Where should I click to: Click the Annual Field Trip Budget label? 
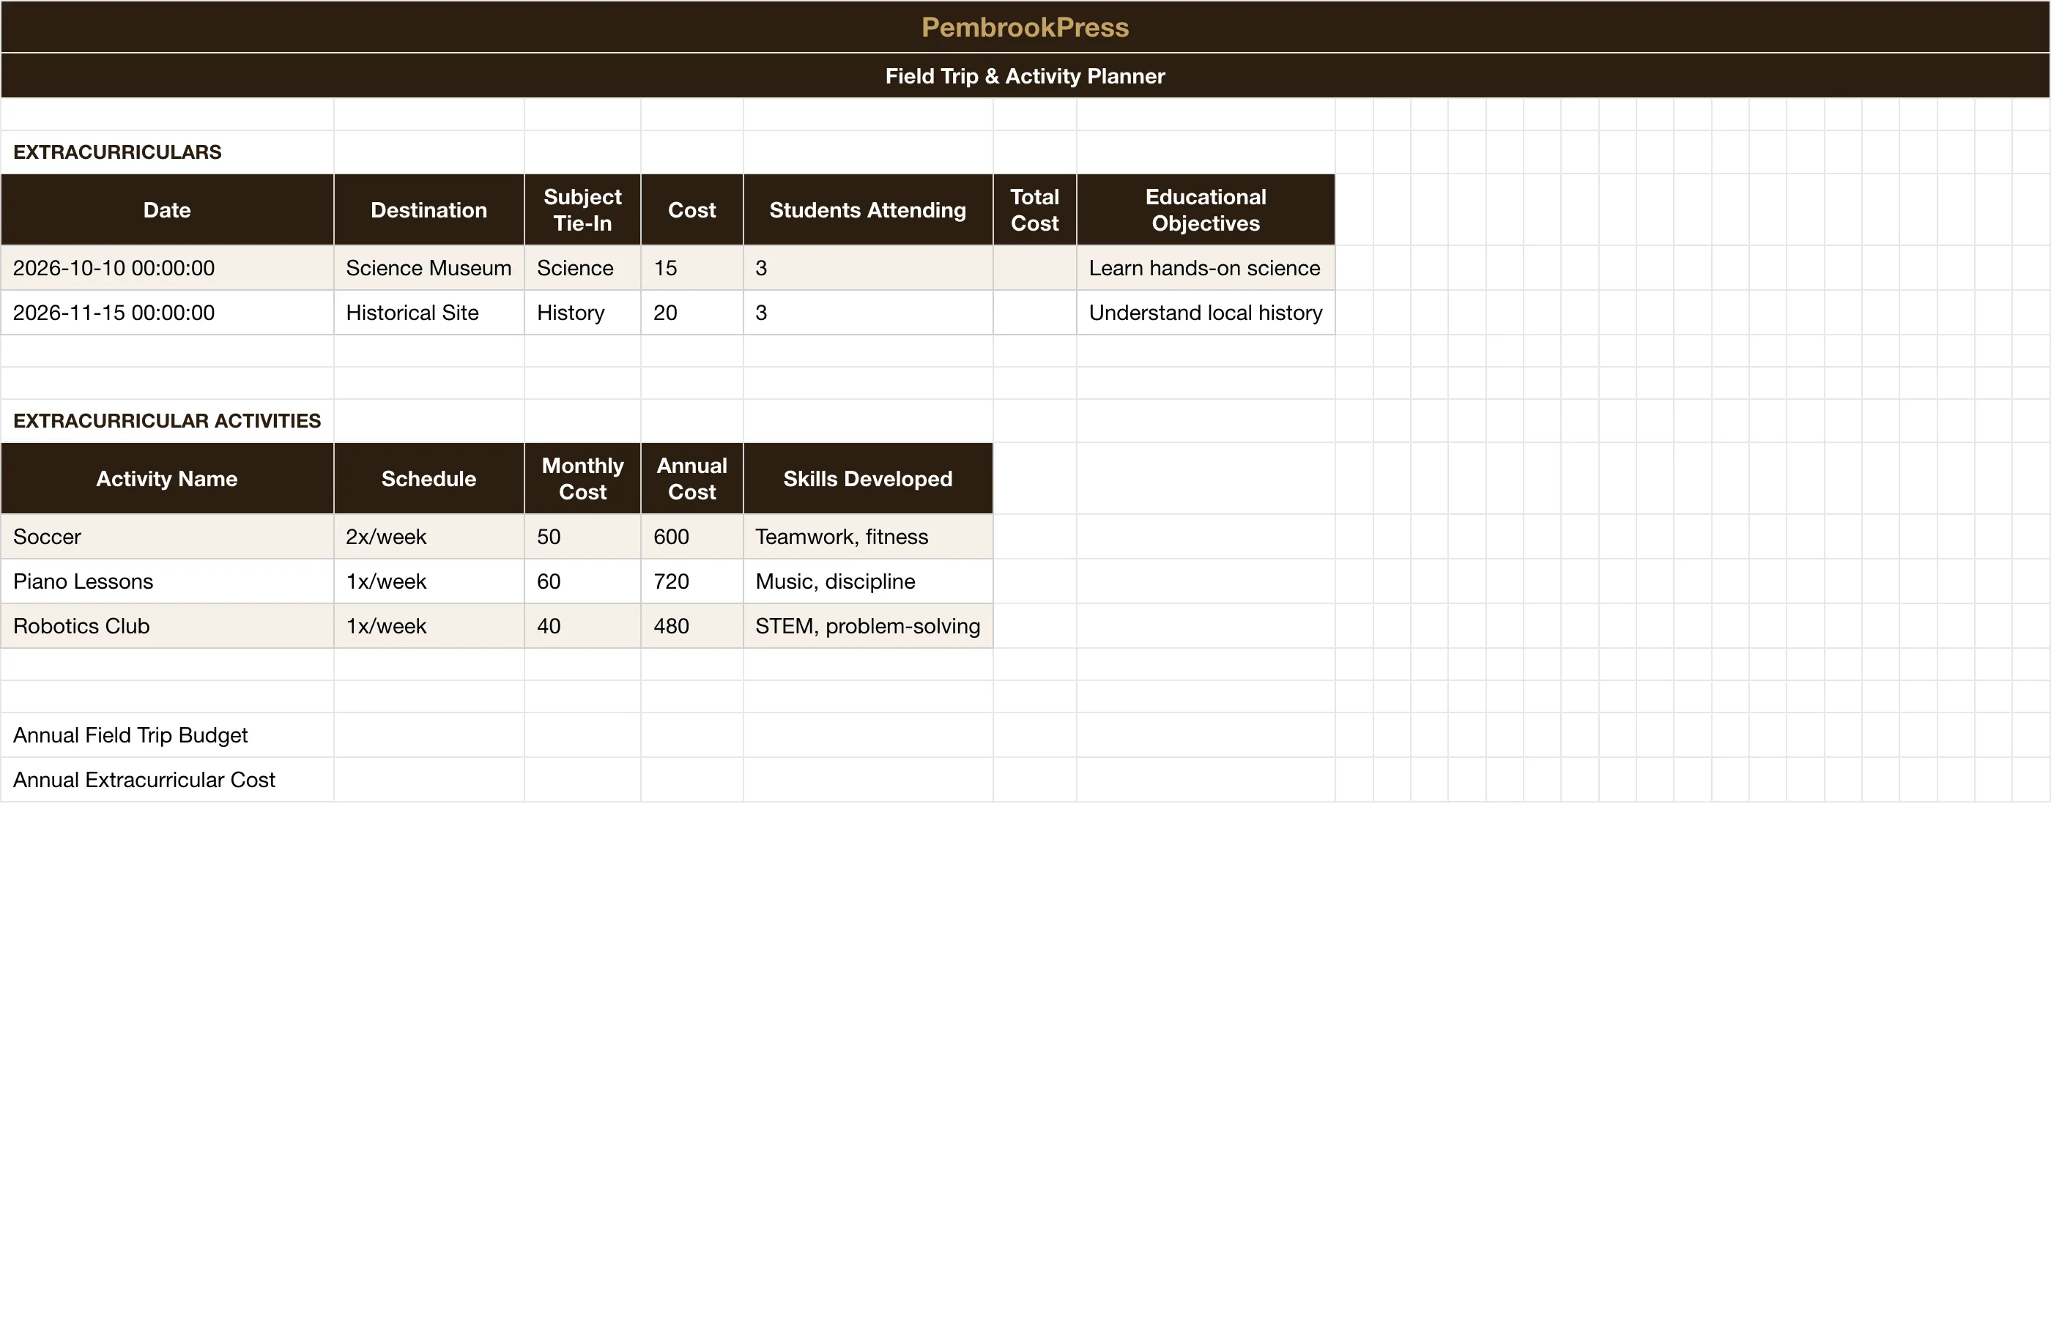pyautogui.click(x=167, y=735)
